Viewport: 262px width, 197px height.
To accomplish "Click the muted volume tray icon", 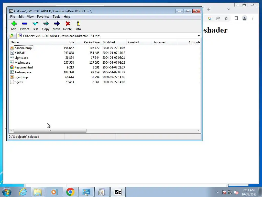I will pos(236,192).
